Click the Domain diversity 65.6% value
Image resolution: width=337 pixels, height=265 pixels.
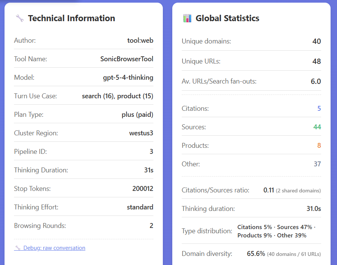(256, 254)
